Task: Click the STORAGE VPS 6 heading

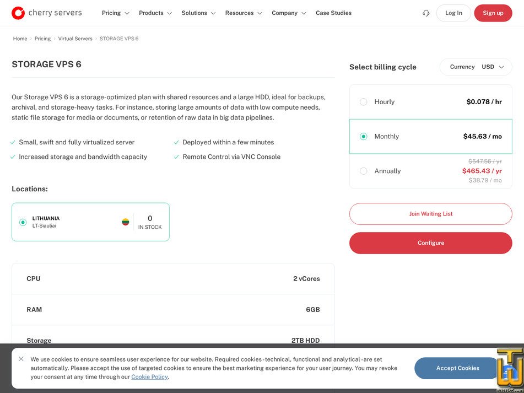Action: click(x=46, y=64)
